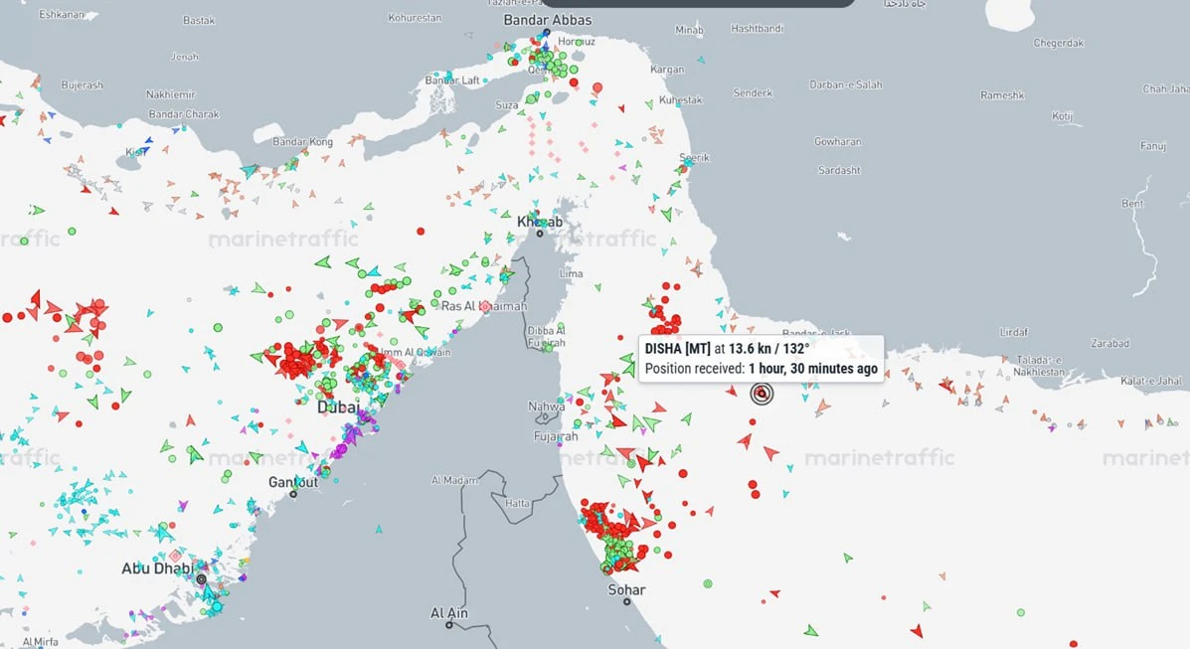This screenshot has width=1190, height=649.
Task: Click the Bandar Abbas city label
Action: [547, 20]
